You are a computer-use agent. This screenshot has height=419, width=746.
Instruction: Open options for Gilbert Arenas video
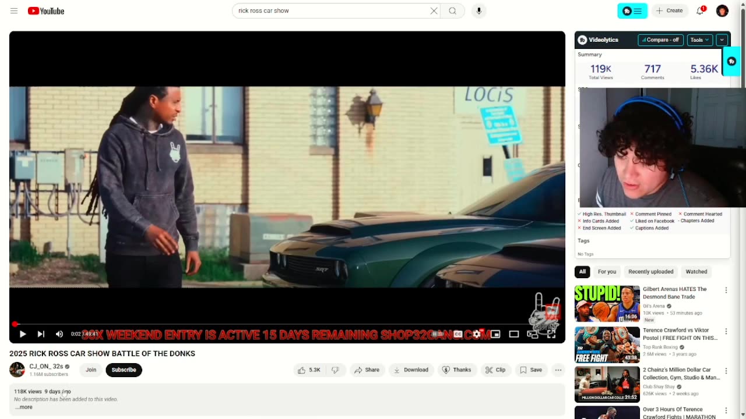(x=726, y=290)
